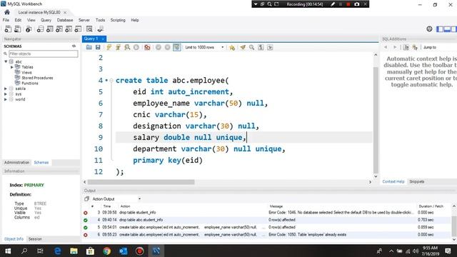Click the Commit transaction icon

159,47
